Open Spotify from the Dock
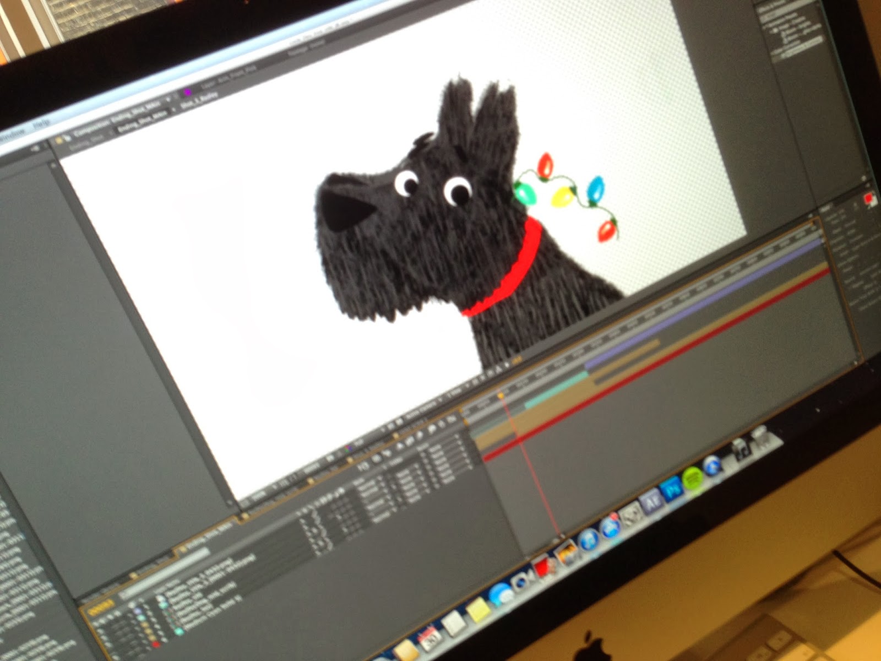The image size is (881, 661). [x=693, y=478]
